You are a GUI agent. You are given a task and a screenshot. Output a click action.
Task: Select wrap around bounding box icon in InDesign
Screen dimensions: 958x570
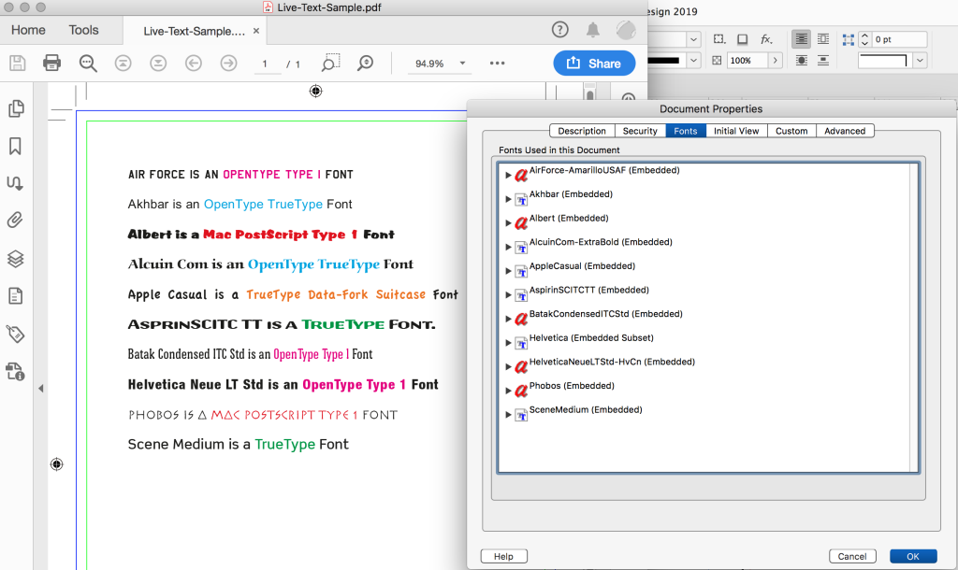click(x=823, y=39)
